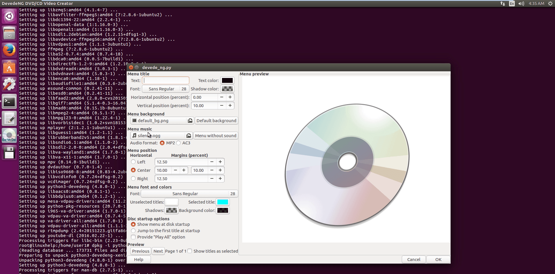555x274 pixels.
Task: Browse for menu background file icon
Action: point(190,121)
